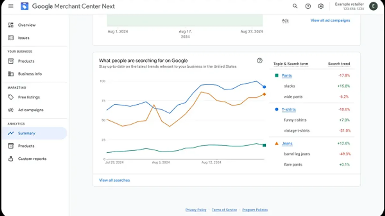
Task: Click the Overview dashboard icon
Action: tap(11, 25)
